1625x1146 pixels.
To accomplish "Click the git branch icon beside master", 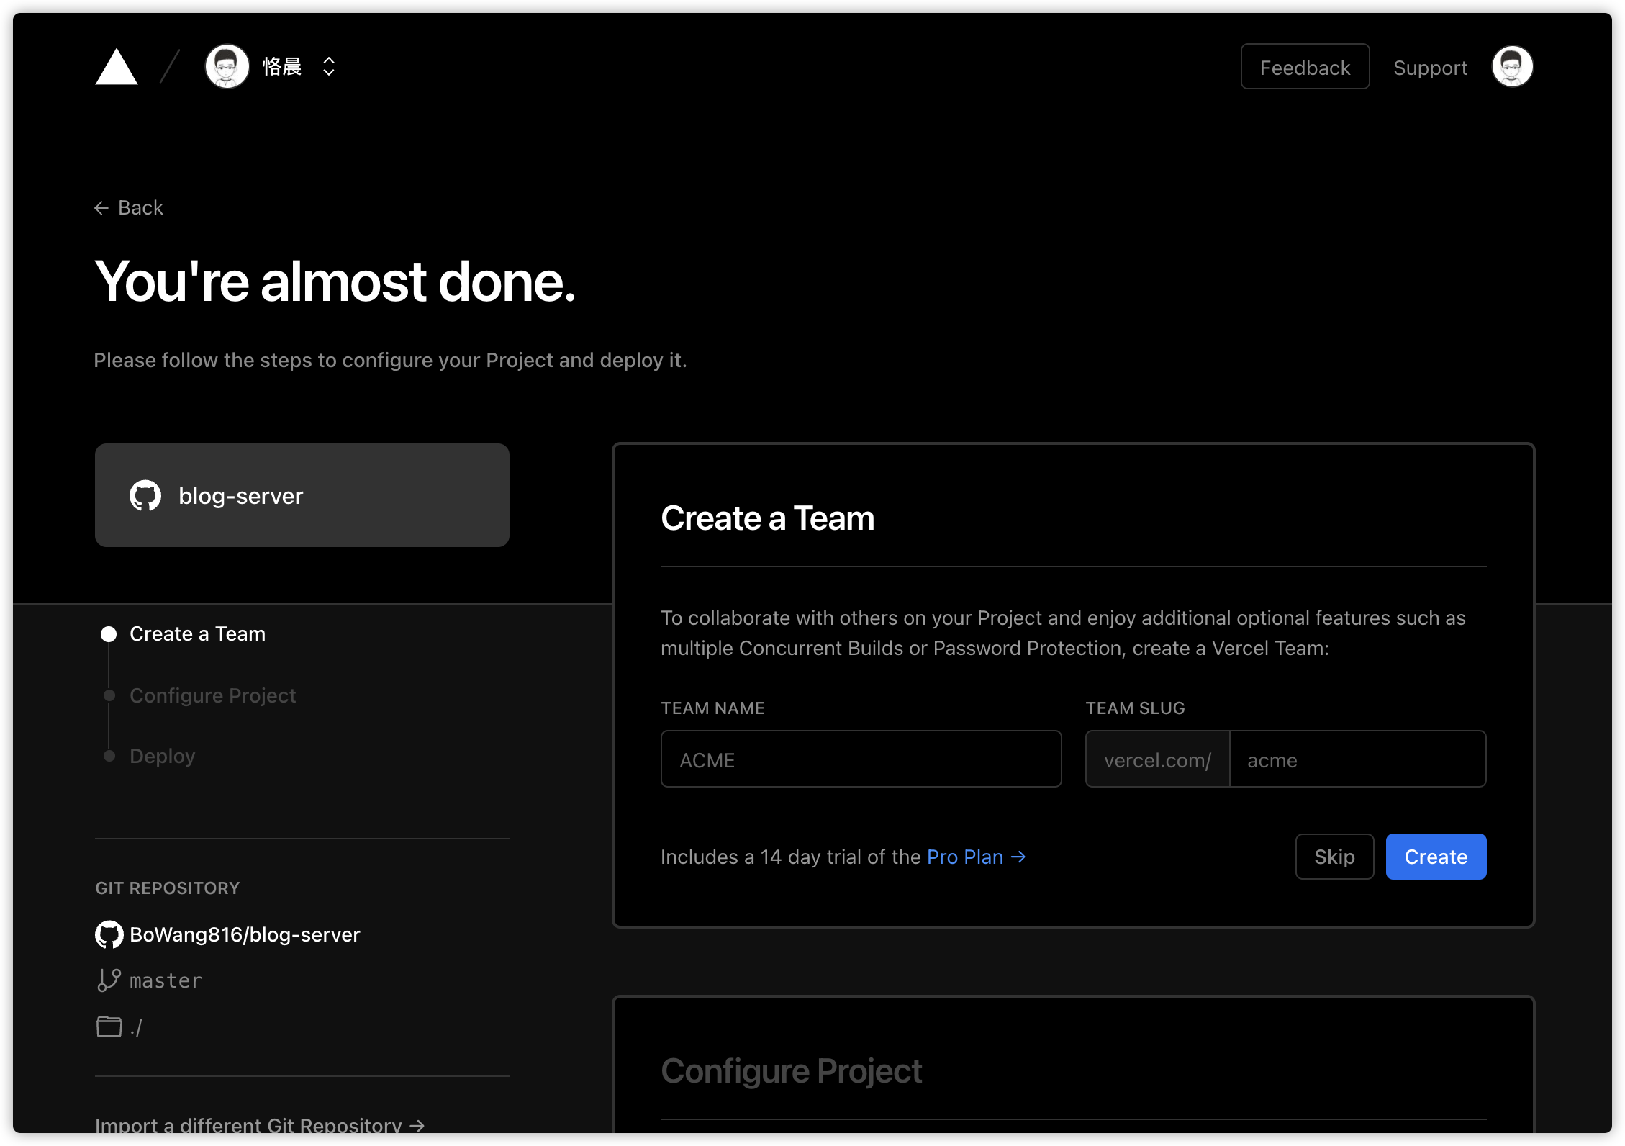I will click(x=109, y=980).
